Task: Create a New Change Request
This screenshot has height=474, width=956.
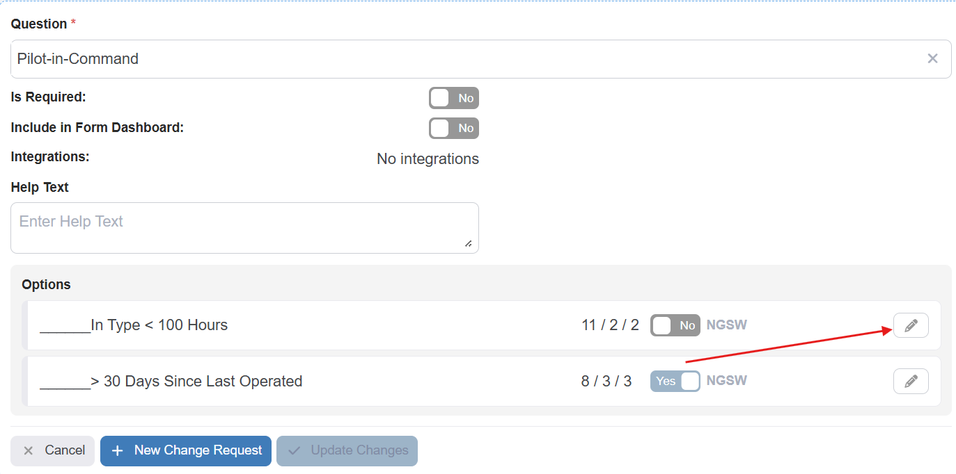Action: coord(186,450)
